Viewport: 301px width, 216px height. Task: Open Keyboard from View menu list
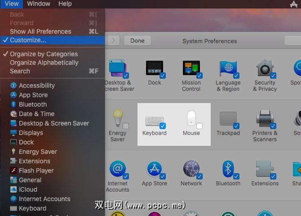click(x=53, y=208)
